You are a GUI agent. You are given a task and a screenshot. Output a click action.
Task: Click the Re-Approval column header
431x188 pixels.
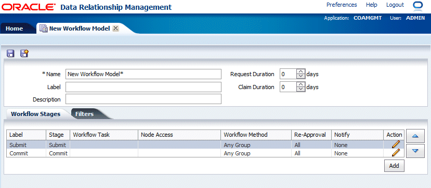311,135
